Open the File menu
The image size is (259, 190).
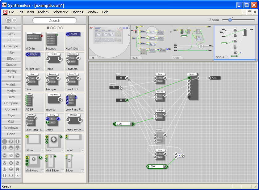pyautogui.click(x=11, y=12)
